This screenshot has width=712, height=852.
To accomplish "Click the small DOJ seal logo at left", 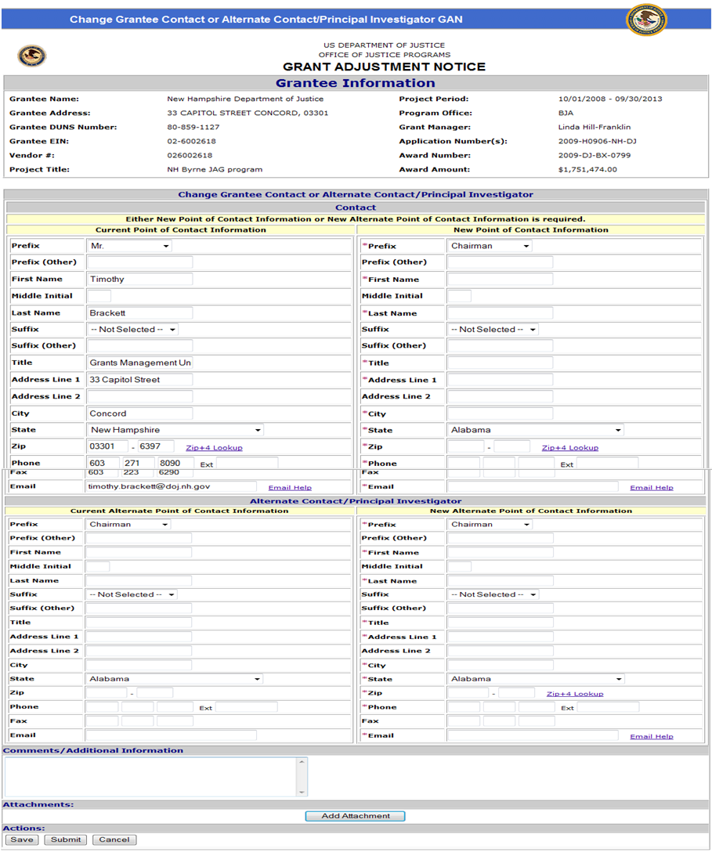I will [32, 56].
